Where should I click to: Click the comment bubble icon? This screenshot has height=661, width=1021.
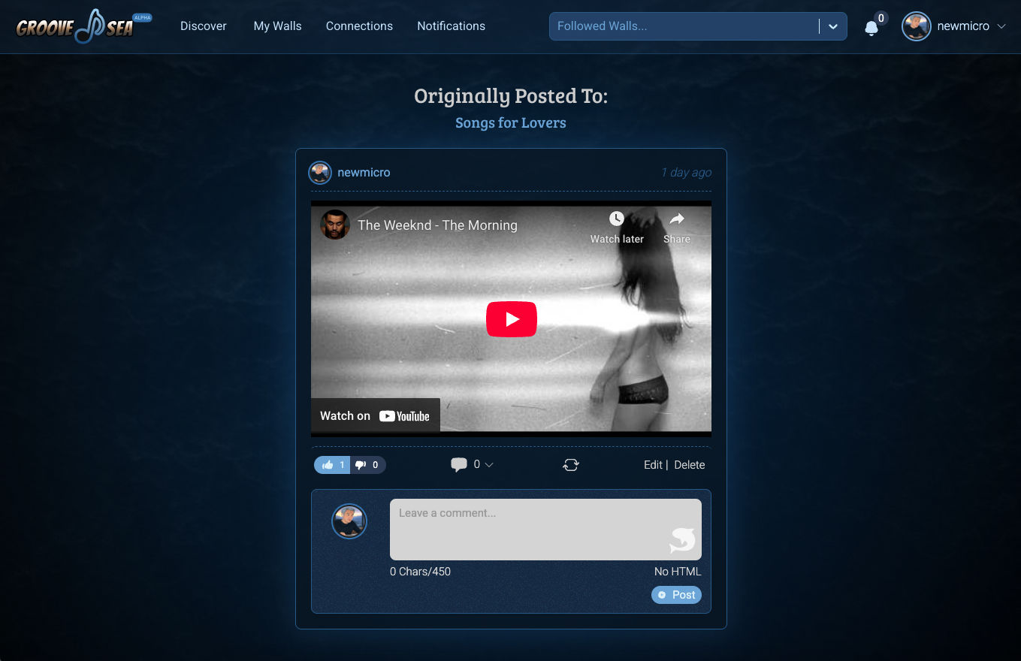tap(459, 465)
